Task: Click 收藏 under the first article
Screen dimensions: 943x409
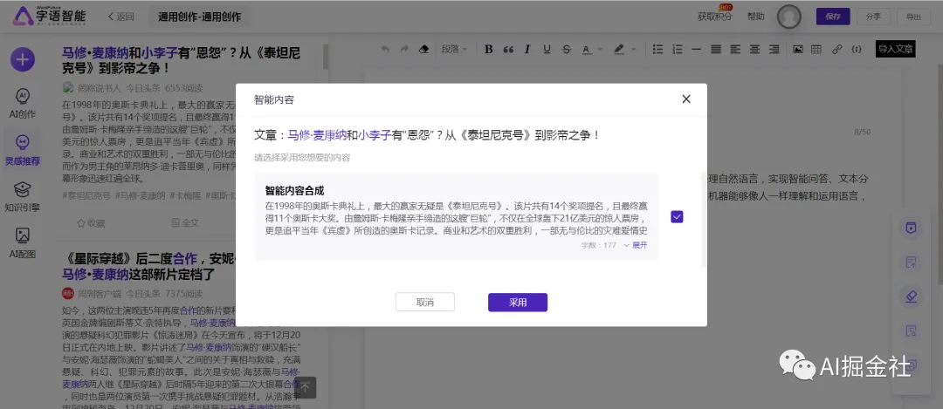Action: pyautogui.click(x=90, y=223)
